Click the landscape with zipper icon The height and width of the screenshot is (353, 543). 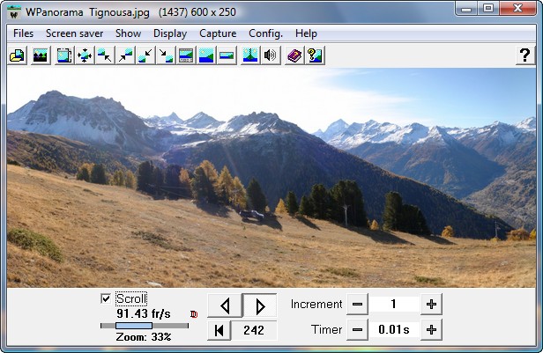(x=250, y=55)
